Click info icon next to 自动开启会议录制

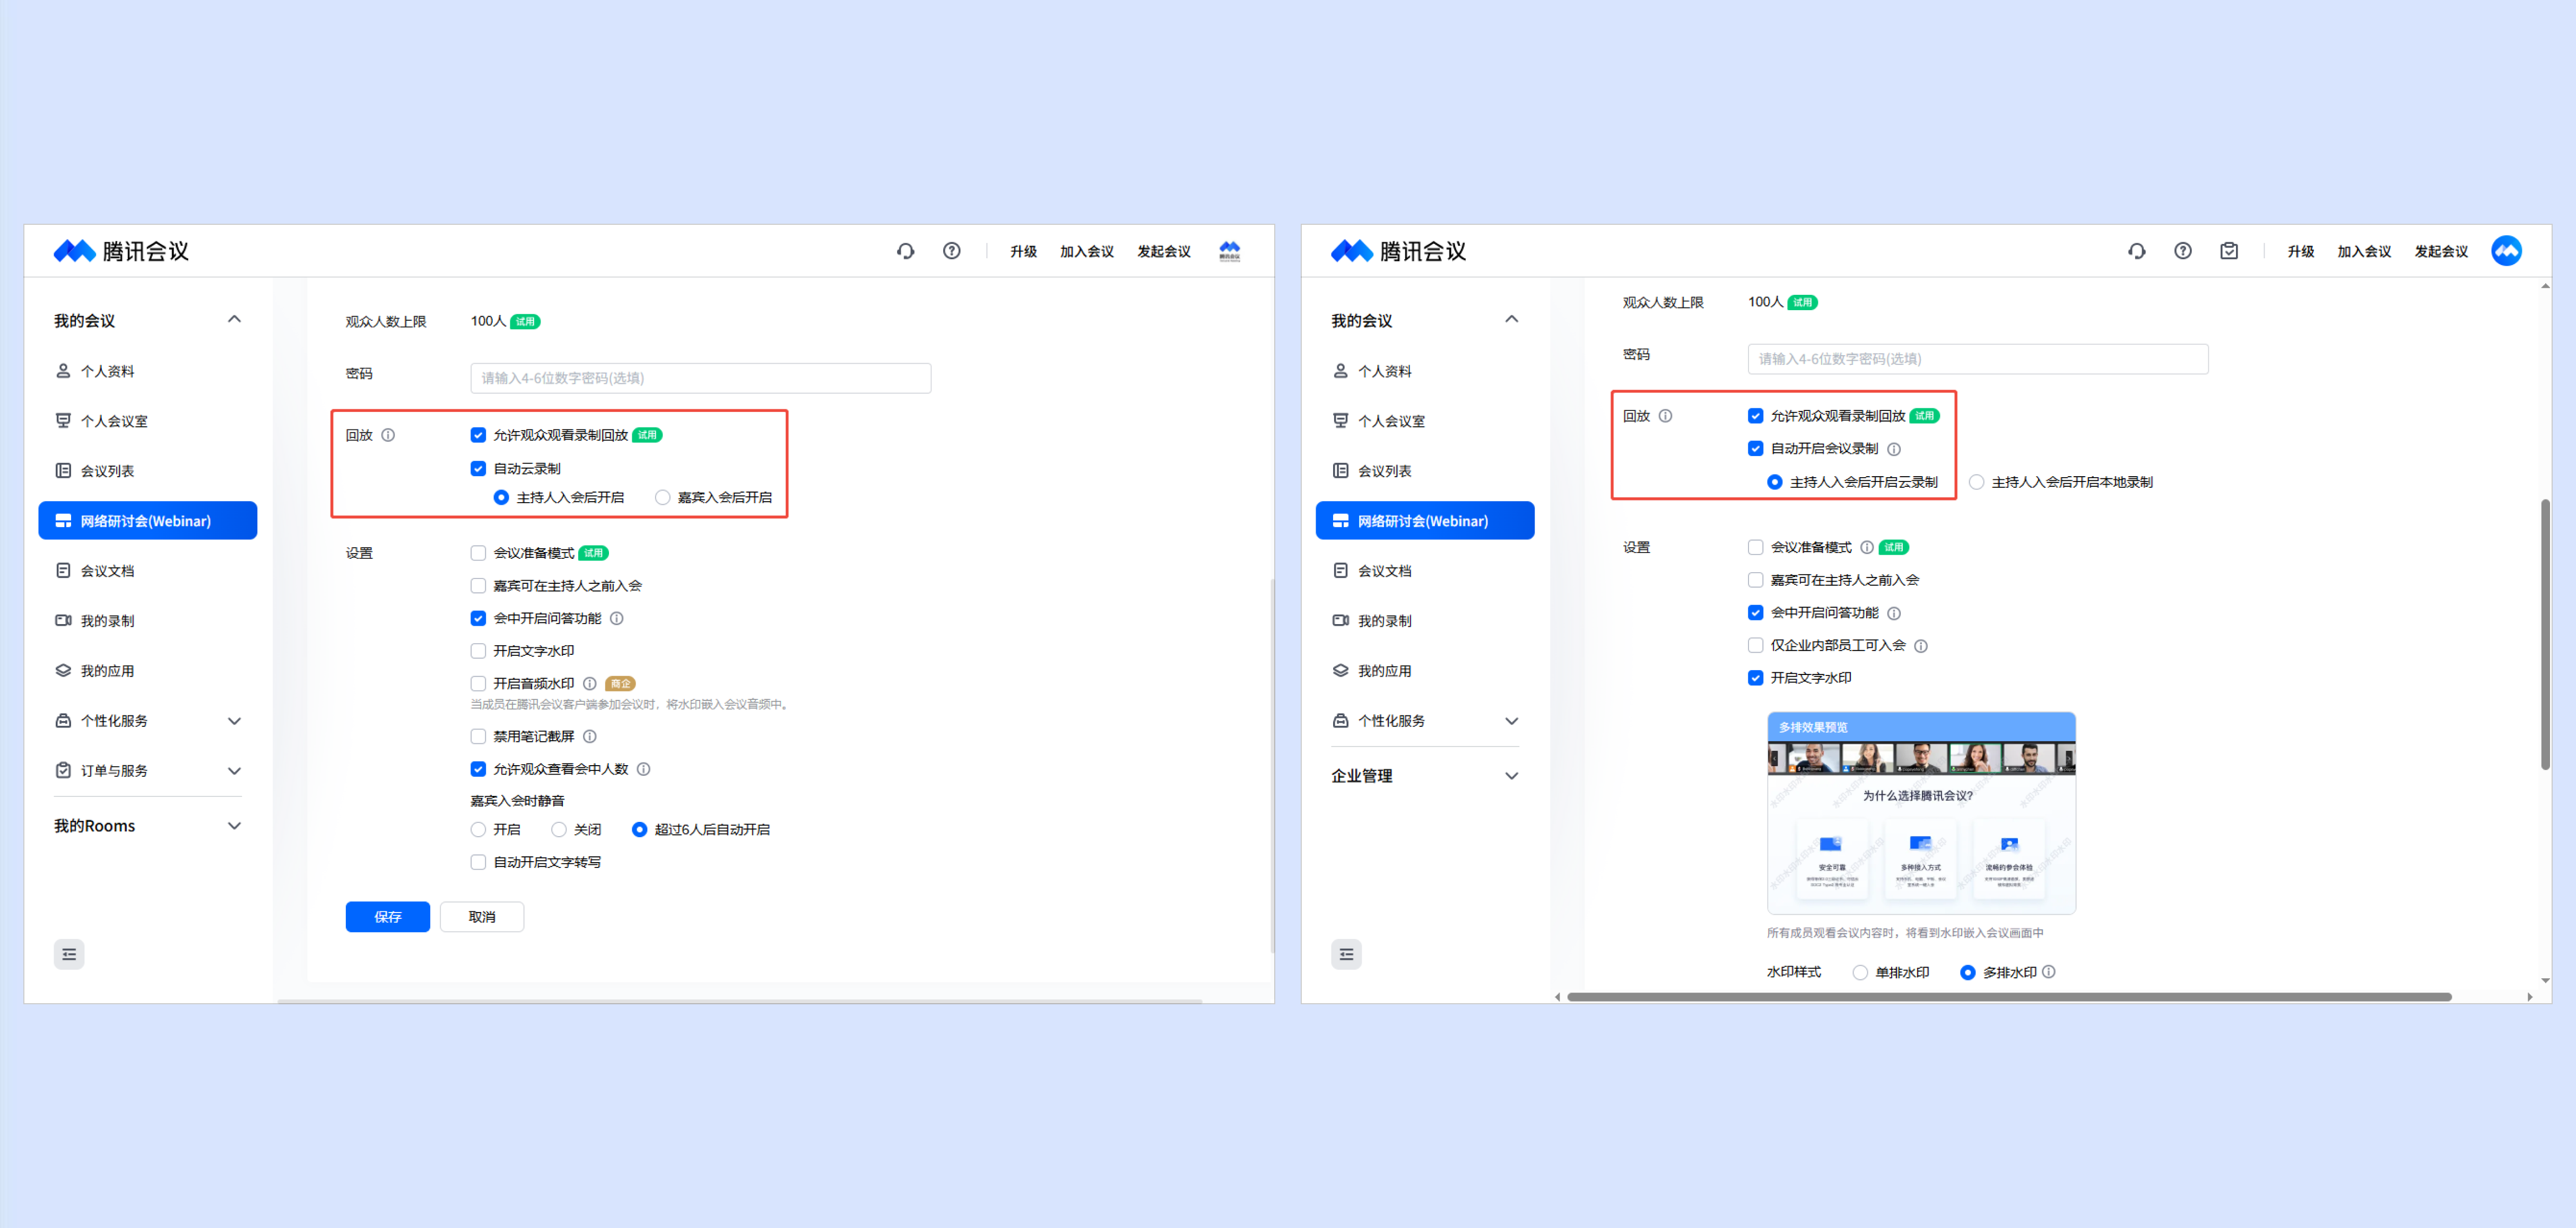tap(1893, 449)
